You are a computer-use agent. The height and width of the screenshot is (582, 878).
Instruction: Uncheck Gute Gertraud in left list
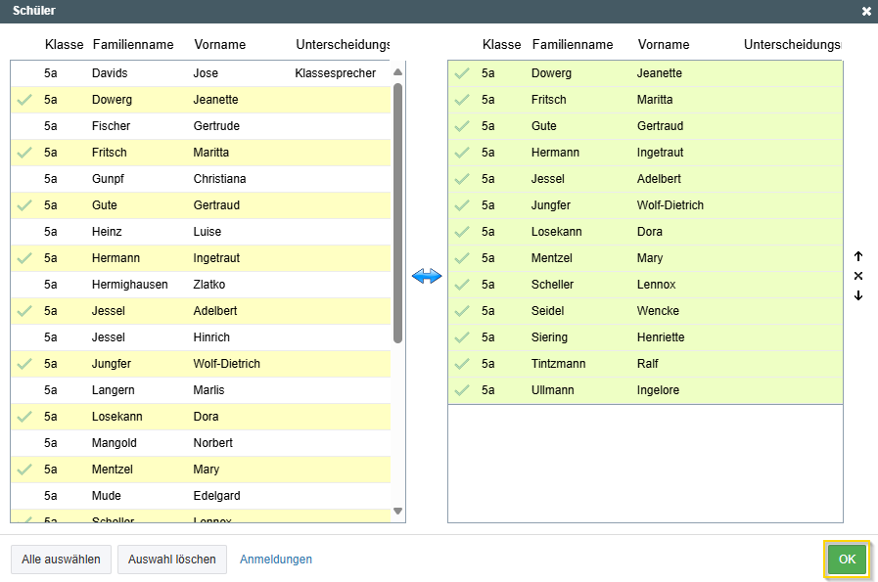(x=24, y=204)
